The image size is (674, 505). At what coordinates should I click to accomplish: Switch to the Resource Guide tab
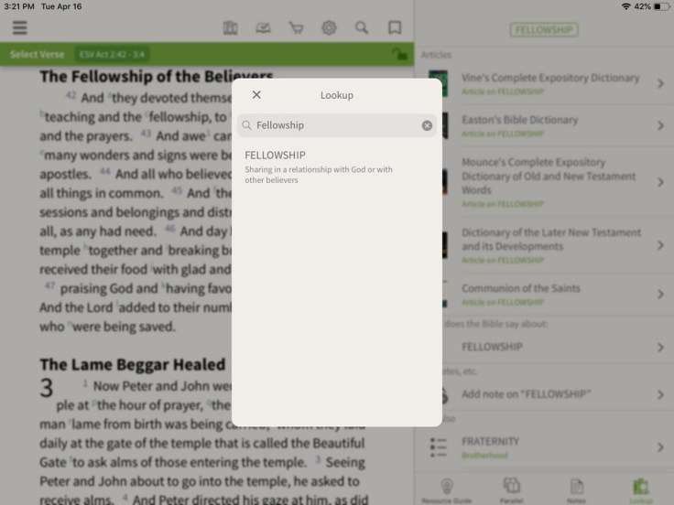[447, 489]
